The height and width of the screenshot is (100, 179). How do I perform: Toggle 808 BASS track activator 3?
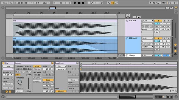[x=158, y=38]
